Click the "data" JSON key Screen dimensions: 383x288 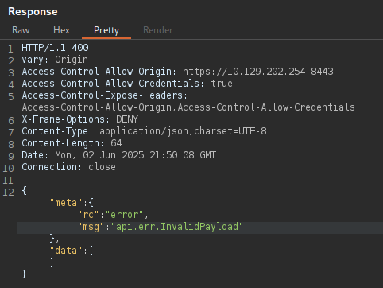[66, 251]
